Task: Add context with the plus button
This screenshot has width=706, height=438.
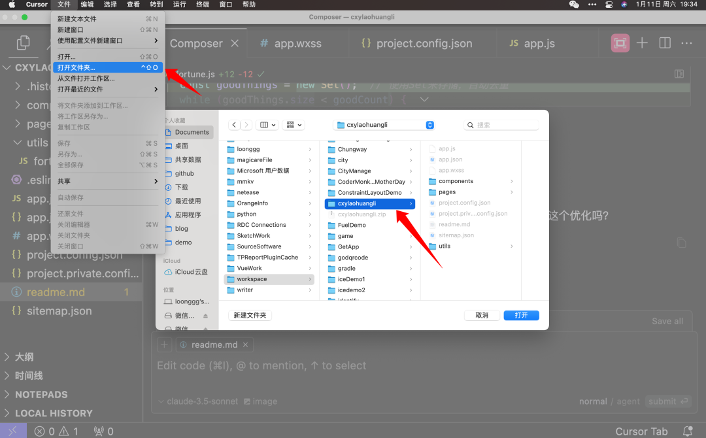Action: pyautogui.click(x=164, y=345)
